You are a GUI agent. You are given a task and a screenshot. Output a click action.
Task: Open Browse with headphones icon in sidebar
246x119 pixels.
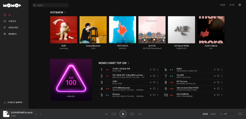pos(10,21)
